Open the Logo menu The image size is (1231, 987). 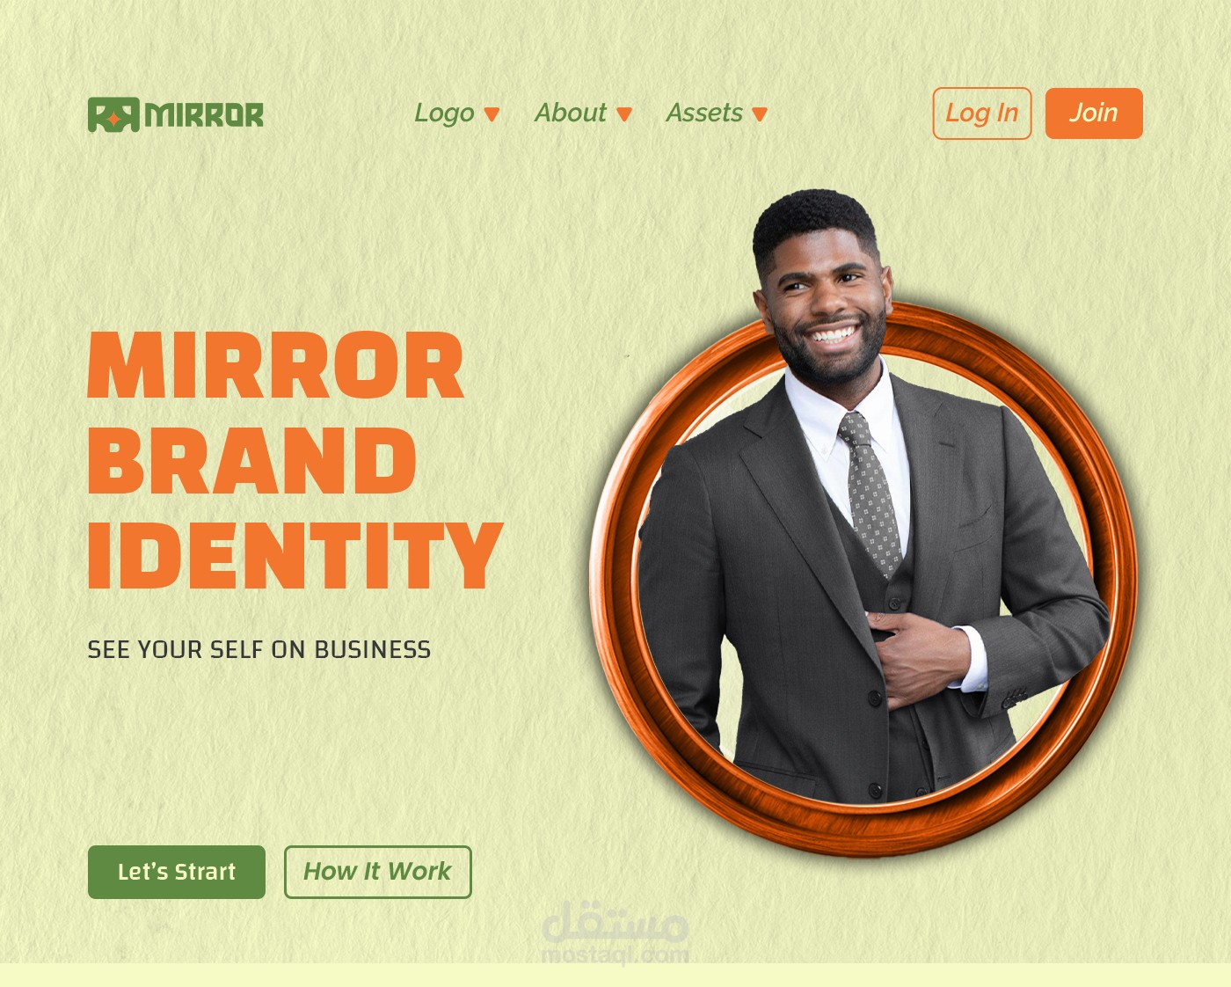[x=444, y=113]
